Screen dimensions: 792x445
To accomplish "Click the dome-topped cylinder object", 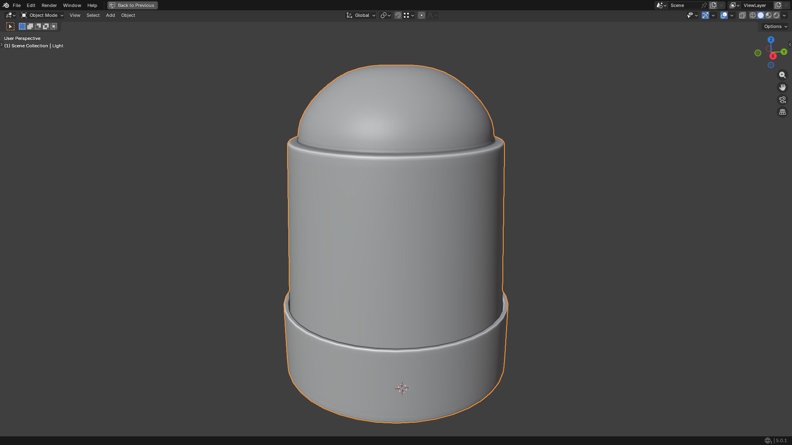I will [396, 244].
